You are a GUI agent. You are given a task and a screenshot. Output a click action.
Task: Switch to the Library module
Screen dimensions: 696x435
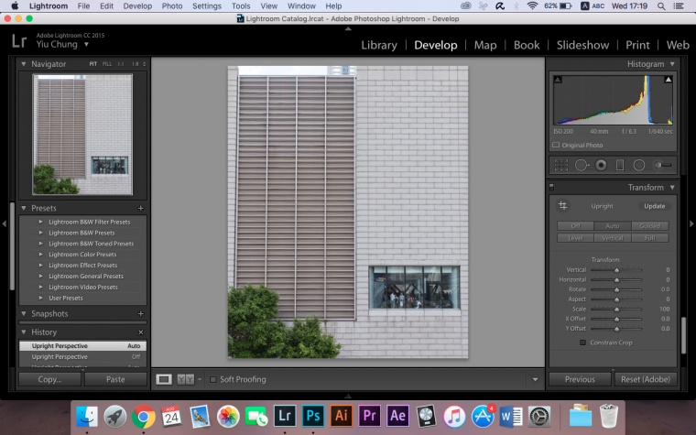point(379,45)
